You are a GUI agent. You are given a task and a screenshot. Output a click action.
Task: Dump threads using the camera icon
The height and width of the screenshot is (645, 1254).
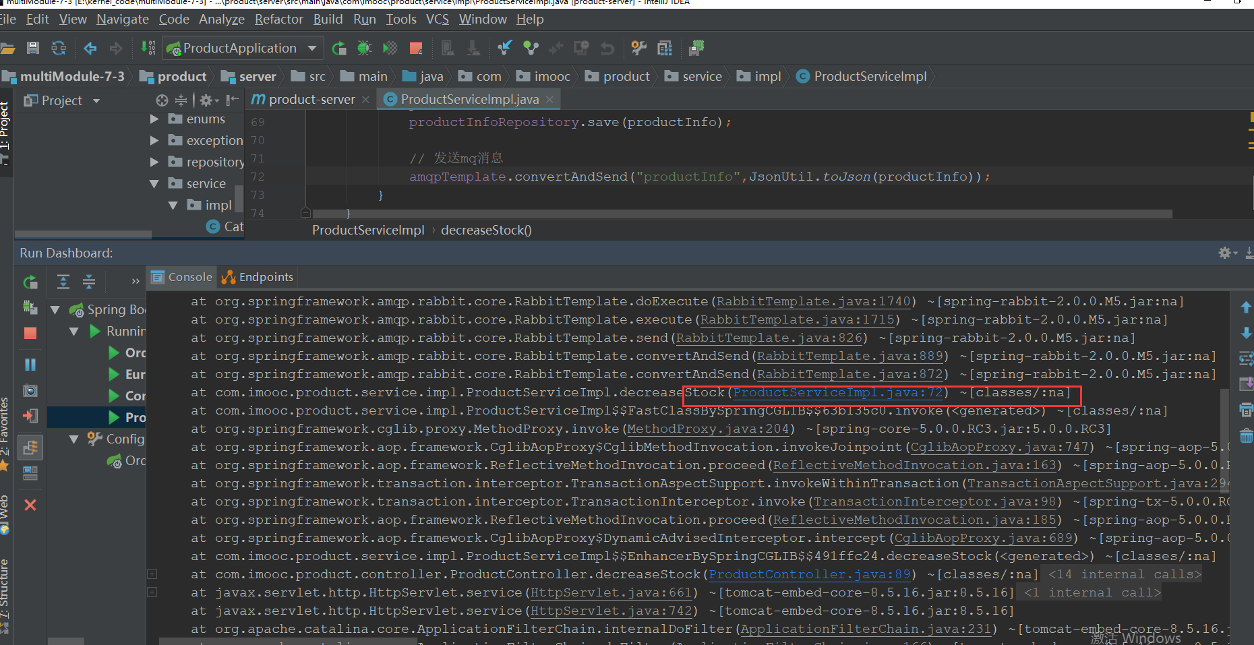coord(30,390)
